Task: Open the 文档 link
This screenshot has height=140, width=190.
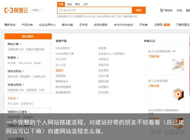Action: click(179, 10)
